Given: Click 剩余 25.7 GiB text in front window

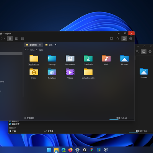Looking at the screenshot, I should pyautogui.click(x=122, y=118).
